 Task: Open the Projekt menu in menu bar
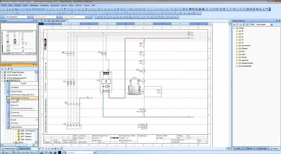pos(4,5)
